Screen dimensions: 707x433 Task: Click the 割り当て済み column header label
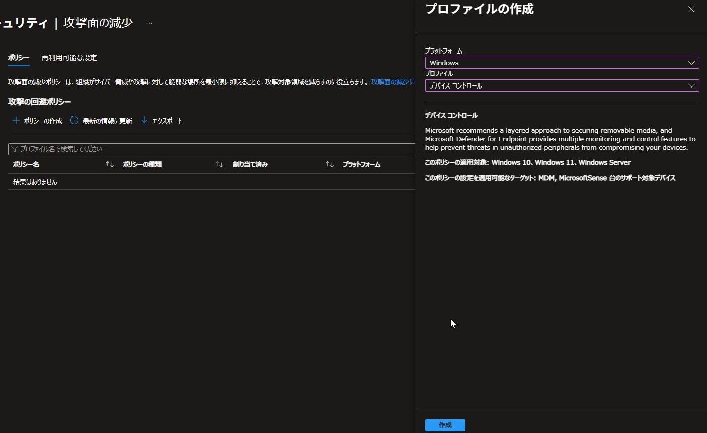251,165
